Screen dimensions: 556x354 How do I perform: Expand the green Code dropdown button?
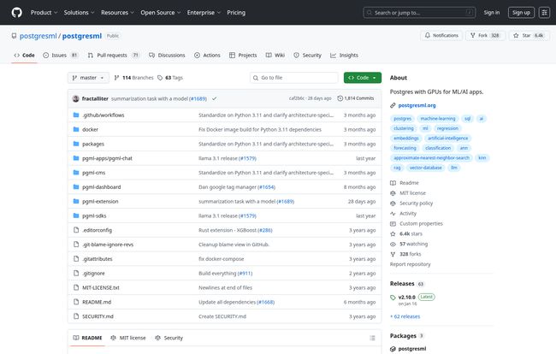[x=363, y=78]
